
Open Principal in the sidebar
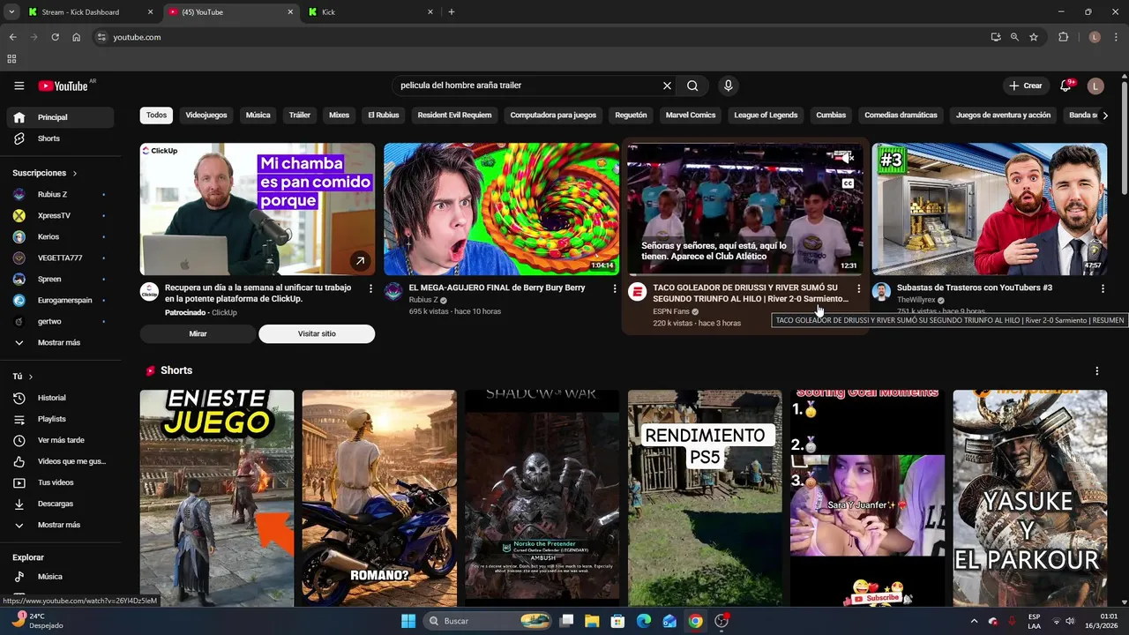60,117
